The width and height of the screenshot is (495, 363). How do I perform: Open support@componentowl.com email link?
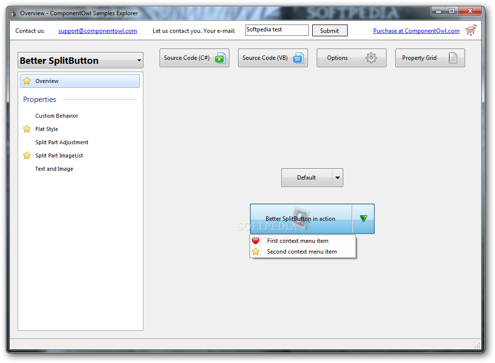point(98,31)
